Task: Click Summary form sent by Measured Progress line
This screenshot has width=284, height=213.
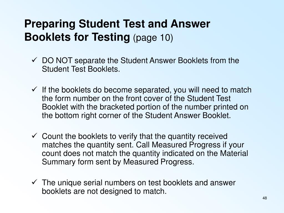Action: point(118,162)
